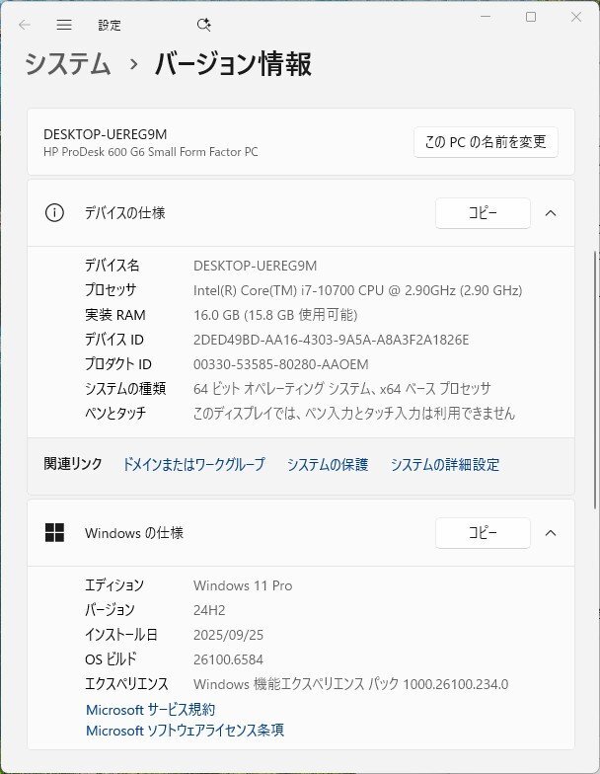This screenshot has width=600, height=774.
Task: Open Microsoft サービス規約 link
Action: coord(150,710)
